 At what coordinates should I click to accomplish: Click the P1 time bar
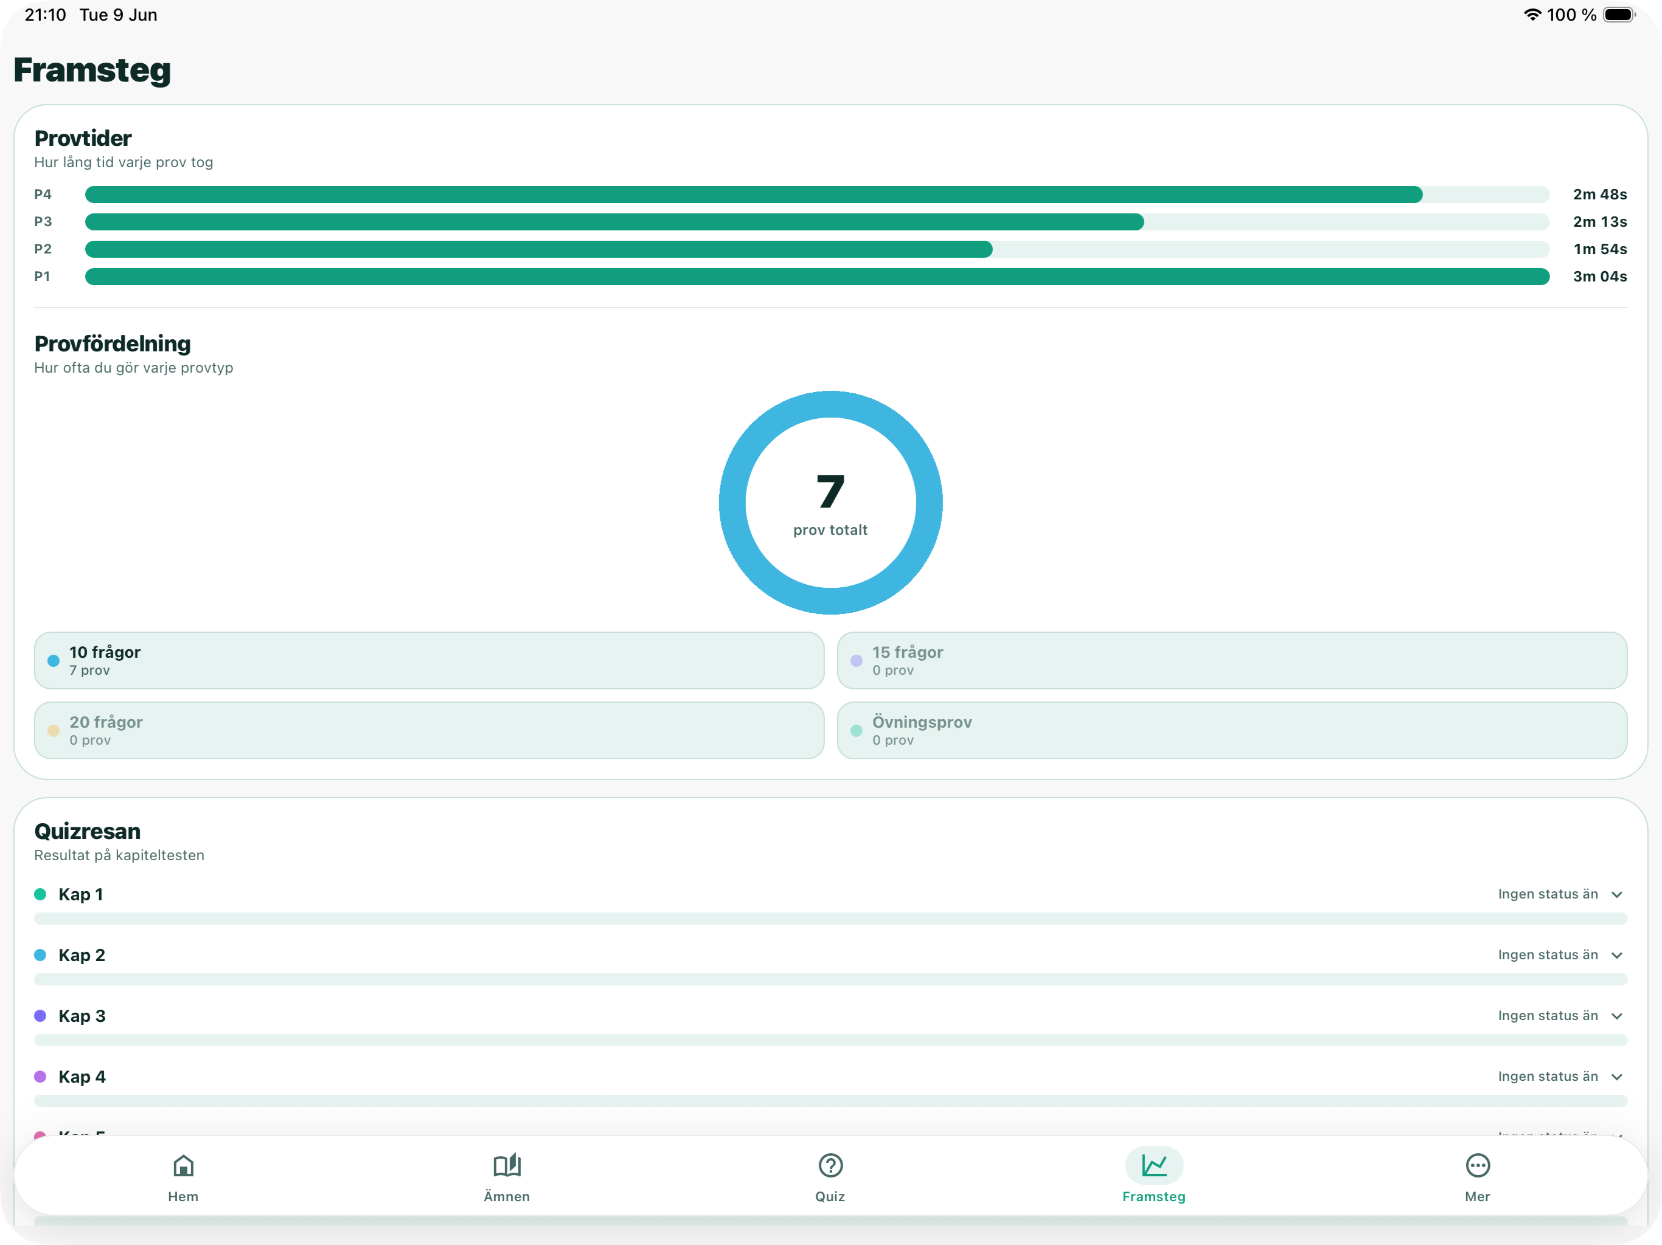tap(818, 277)
